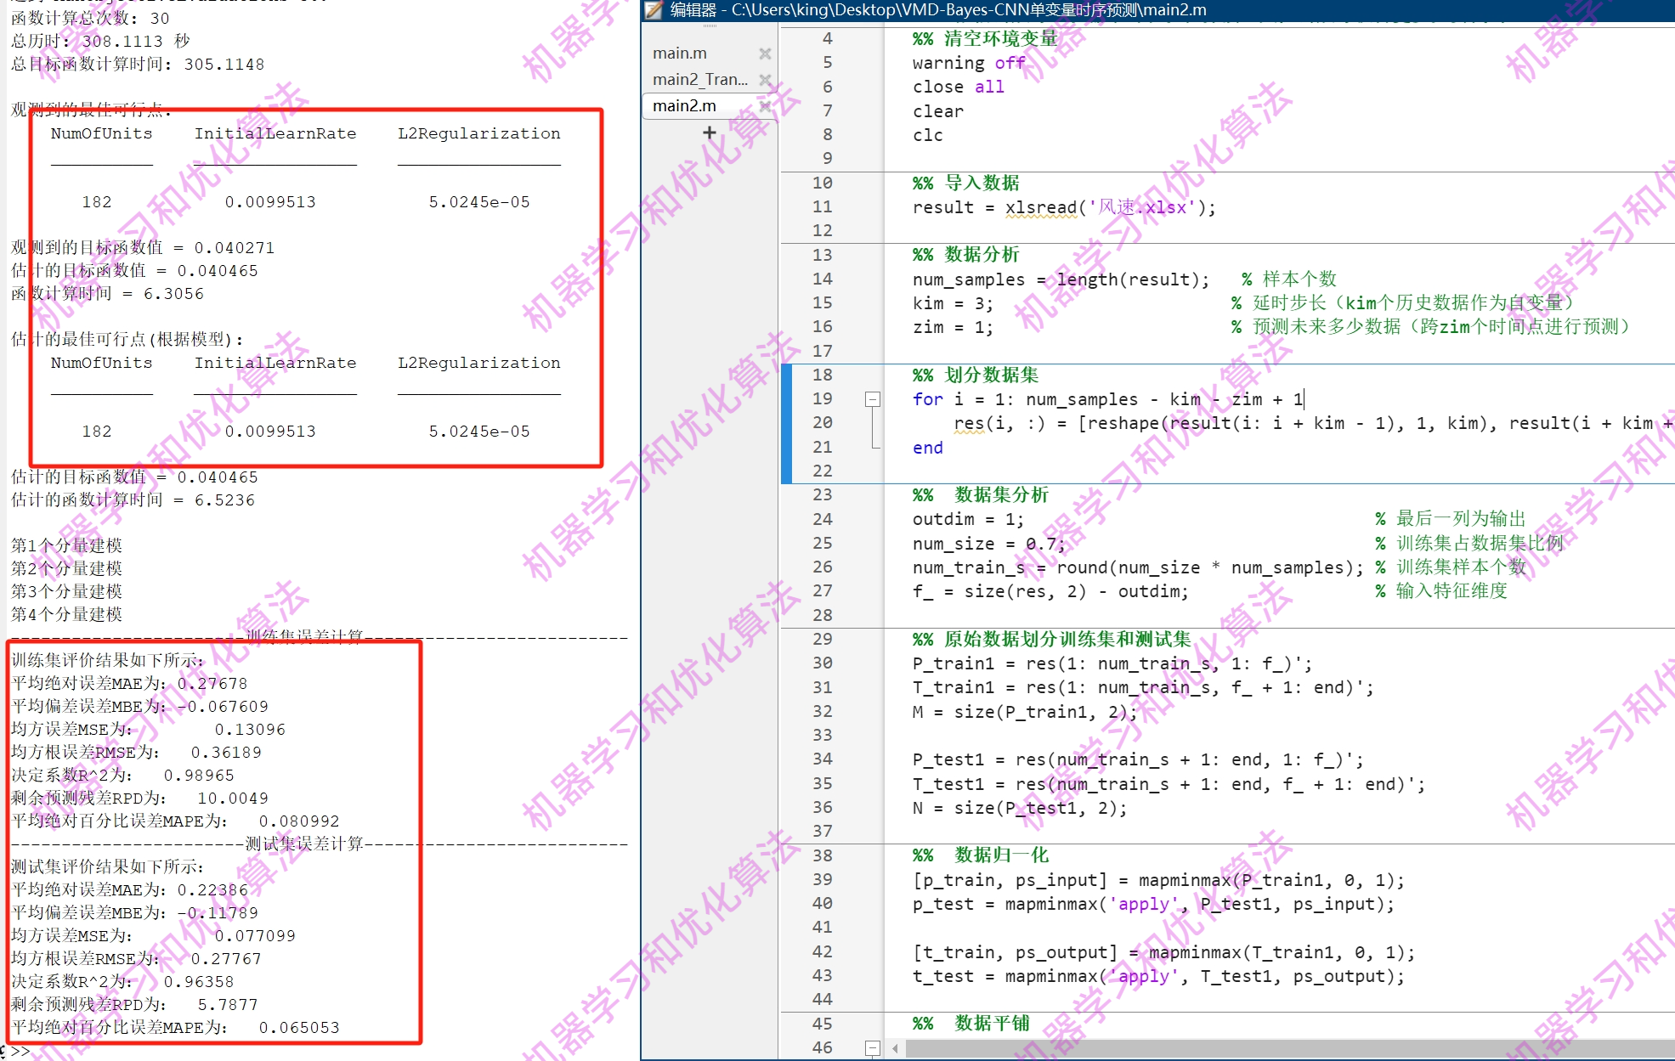This screenshot has width=1675, height=1061.
Task: Add a new document tab with plus
Action: (x=709, y=133)
